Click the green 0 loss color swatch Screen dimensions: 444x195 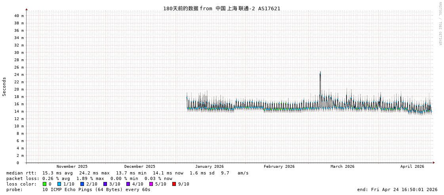(x=44, y=184)
